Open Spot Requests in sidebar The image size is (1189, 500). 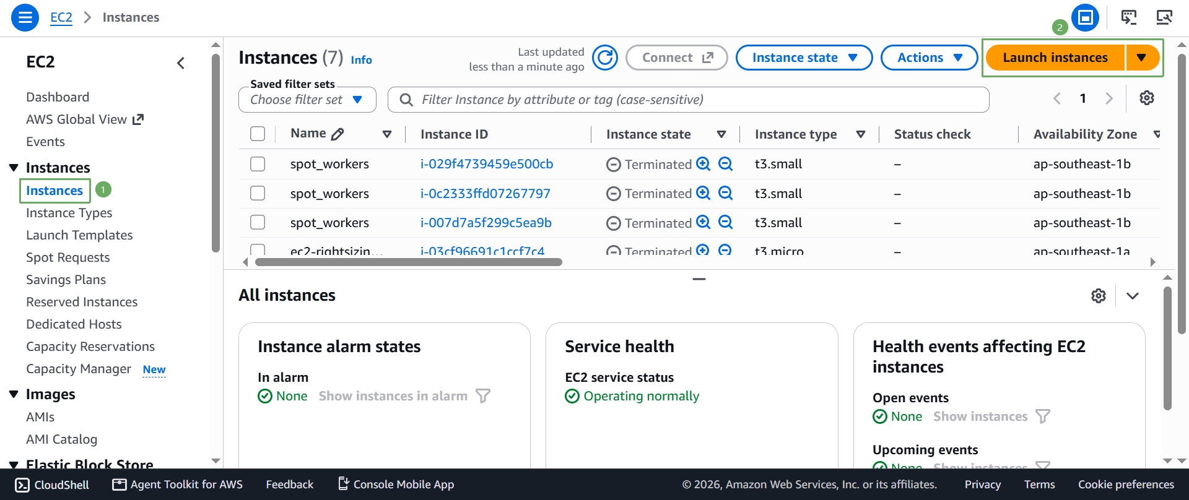pyautogui.click(x=68, y=257)
